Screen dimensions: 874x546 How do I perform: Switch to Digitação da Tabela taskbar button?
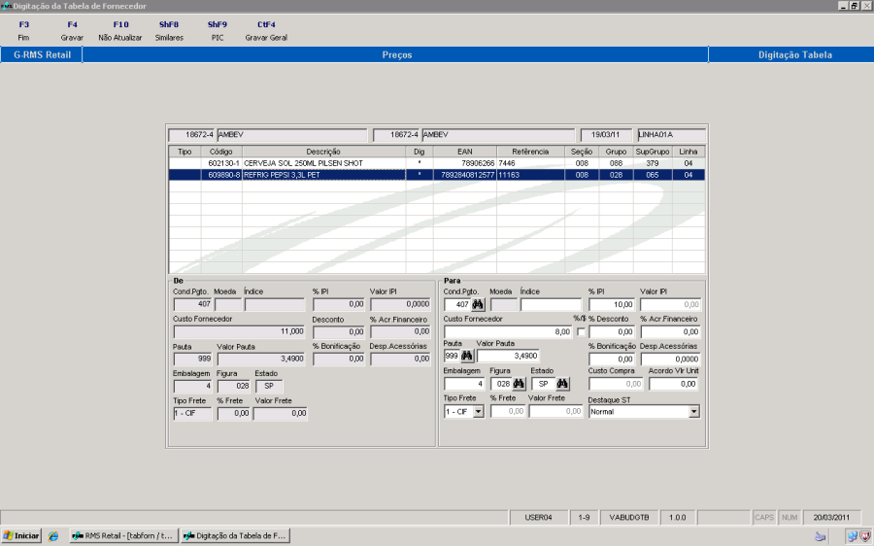235,536
